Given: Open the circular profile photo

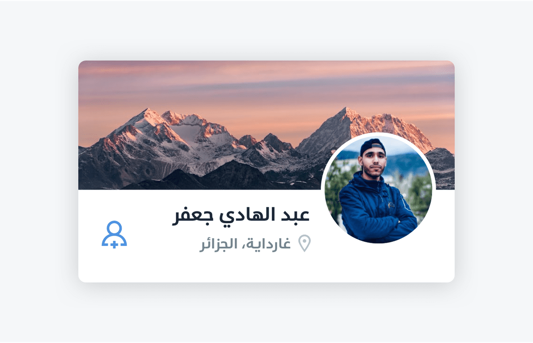Looking at the screenshot, I should (x=378, y=189).
